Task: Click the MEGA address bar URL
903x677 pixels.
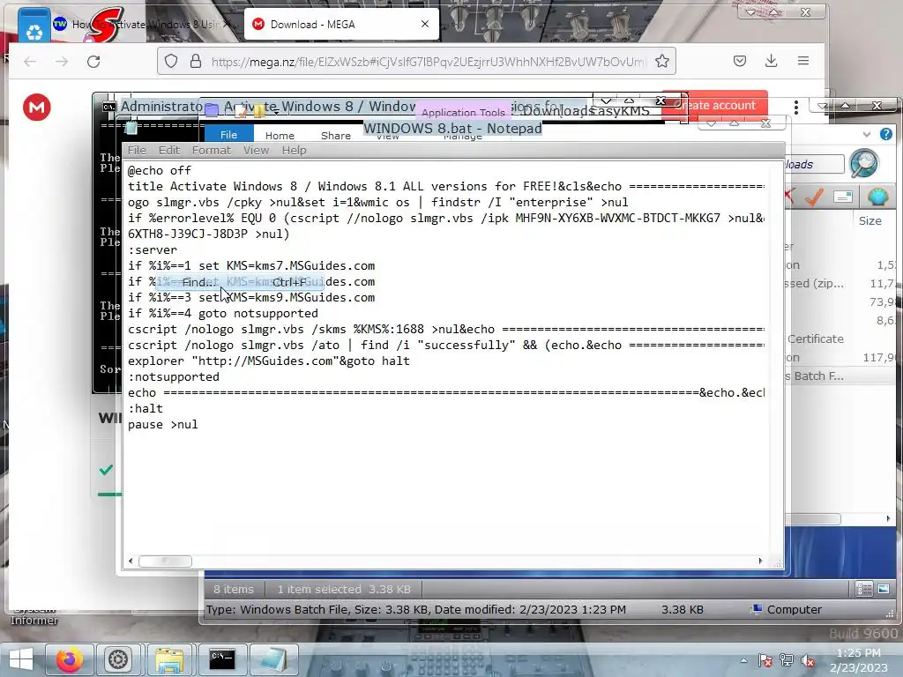Action: [429, 62]
